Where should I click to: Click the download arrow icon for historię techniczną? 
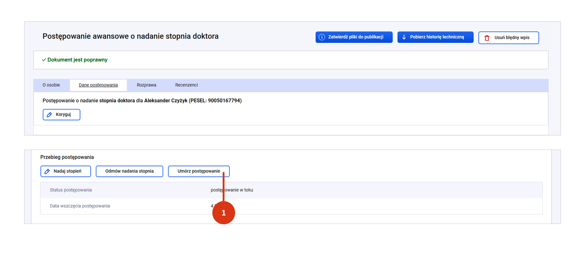pyautogui.click(x=404, y=37)
